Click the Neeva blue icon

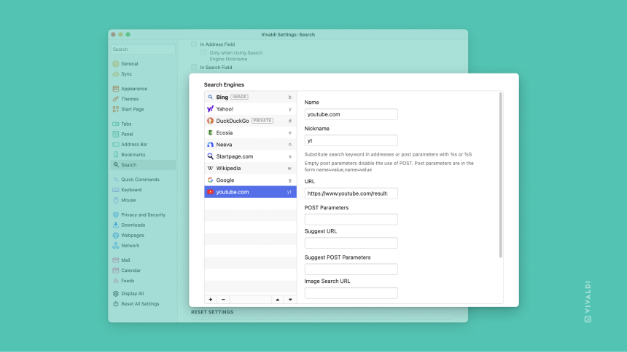[210, 145]
